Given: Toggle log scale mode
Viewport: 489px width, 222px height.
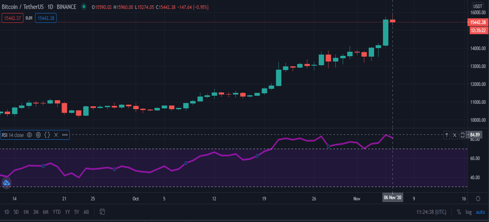Looking at the screenshot, I should [469, 212].
